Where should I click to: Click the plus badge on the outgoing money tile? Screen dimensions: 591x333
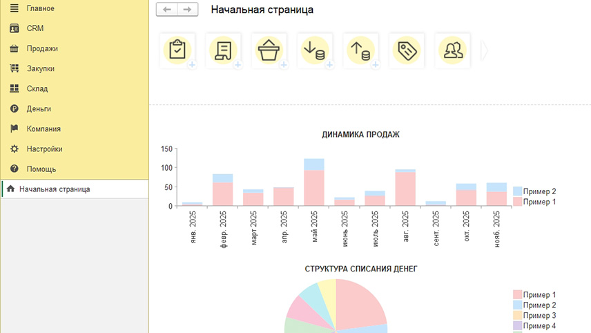coord(376,65)
